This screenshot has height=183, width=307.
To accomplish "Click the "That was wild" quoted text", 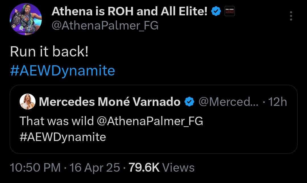I will [x=57, y=121].
